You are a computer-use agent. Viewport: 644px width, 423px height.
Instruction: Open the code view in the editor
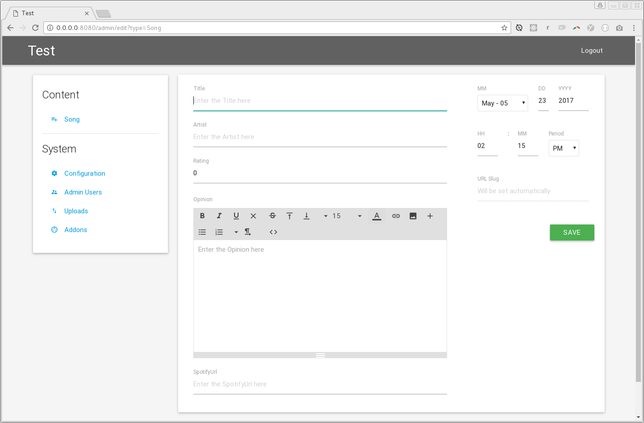click(273, 232)
